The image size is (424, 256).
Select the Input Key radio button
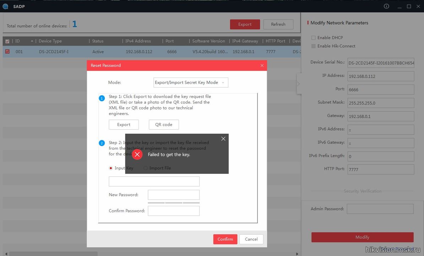click(x=110, y=168)
